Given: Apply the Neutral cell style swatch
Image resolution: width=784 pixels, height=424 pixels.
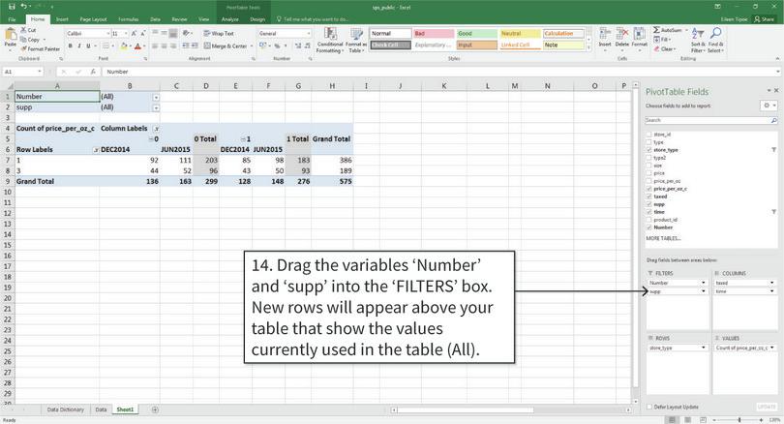Looking at the screenshot, I should tap(520, 34).
